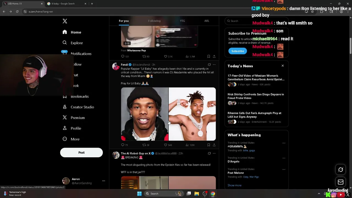The width and height of the screenshot is (352, 198).
Task: Open the Messages envelope floating button
Action: pos(340,182)
